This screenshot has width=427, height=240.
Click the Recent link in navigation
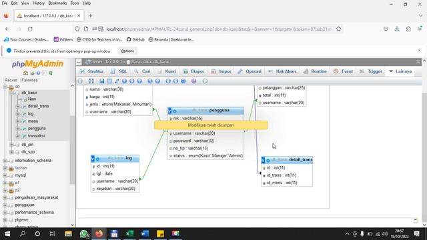pyautogui.click(x=11, y=80)
